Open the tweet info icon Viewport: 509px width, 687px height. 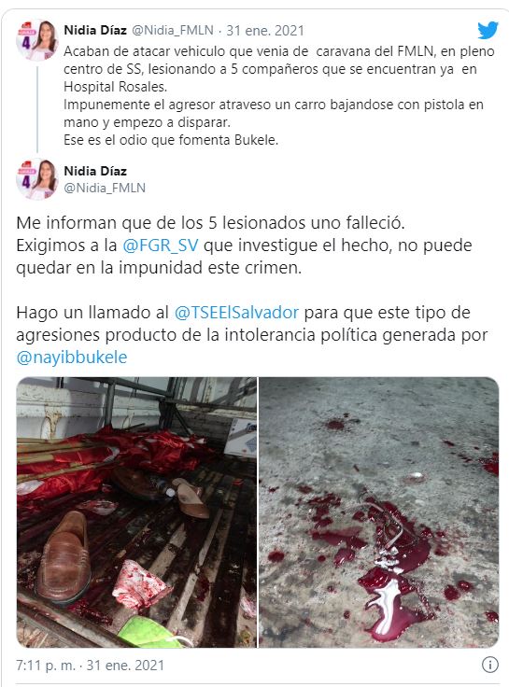tap(489, 665)
